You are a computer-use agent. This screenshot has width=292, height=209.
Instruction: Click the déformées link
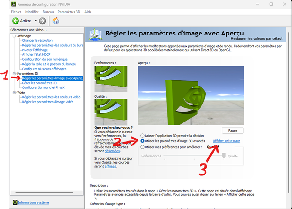tap(112, 151)
